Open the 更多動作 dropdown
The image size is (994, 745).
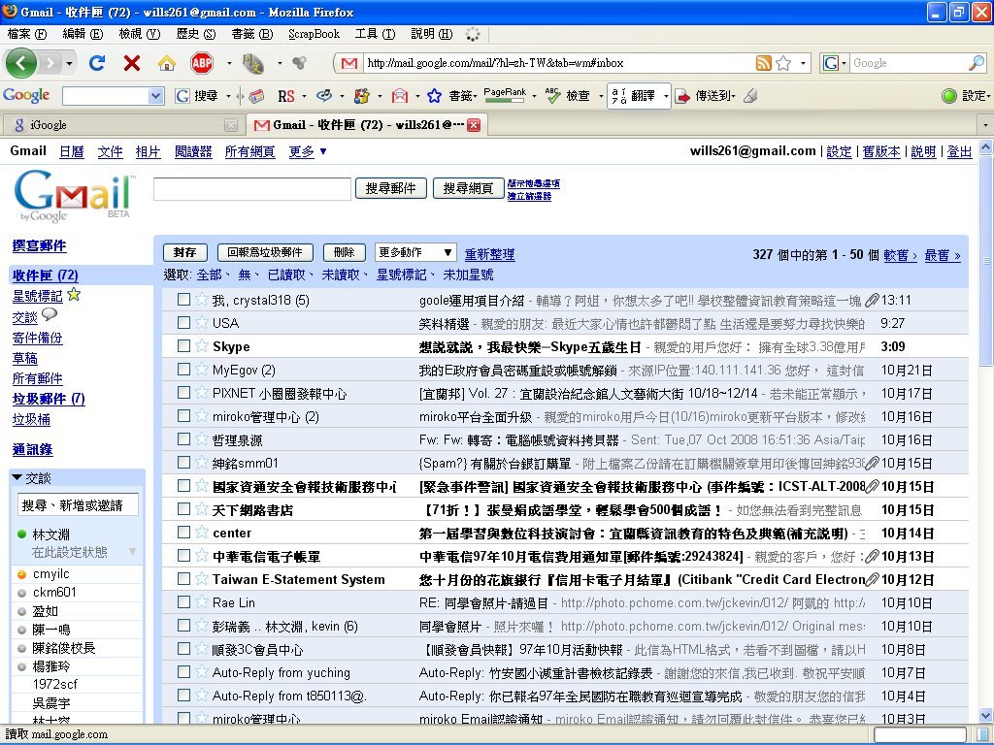click(415, 252)
